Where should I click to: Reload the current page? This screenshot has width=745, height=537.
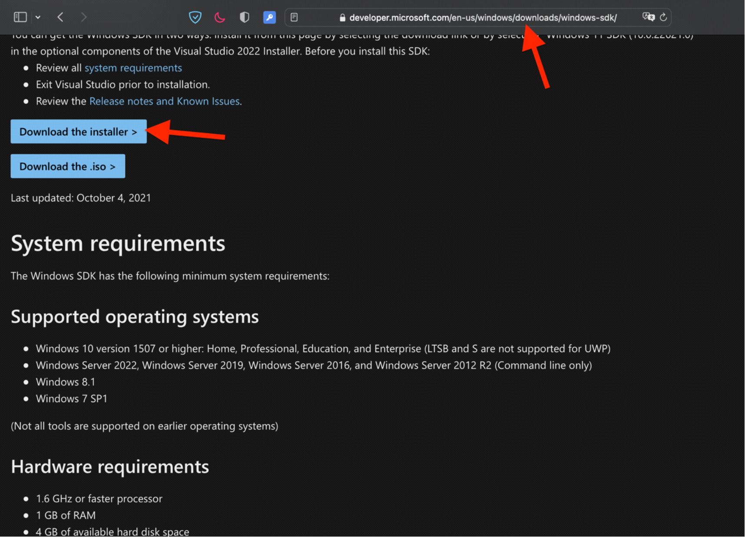663,17
